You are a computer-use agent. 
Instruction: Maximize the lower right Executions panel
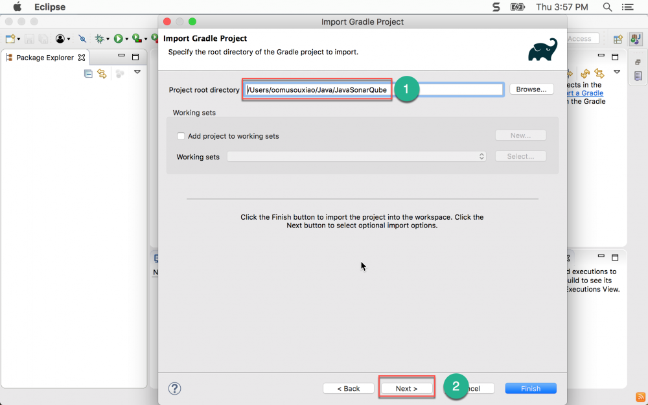coord(615,257)
